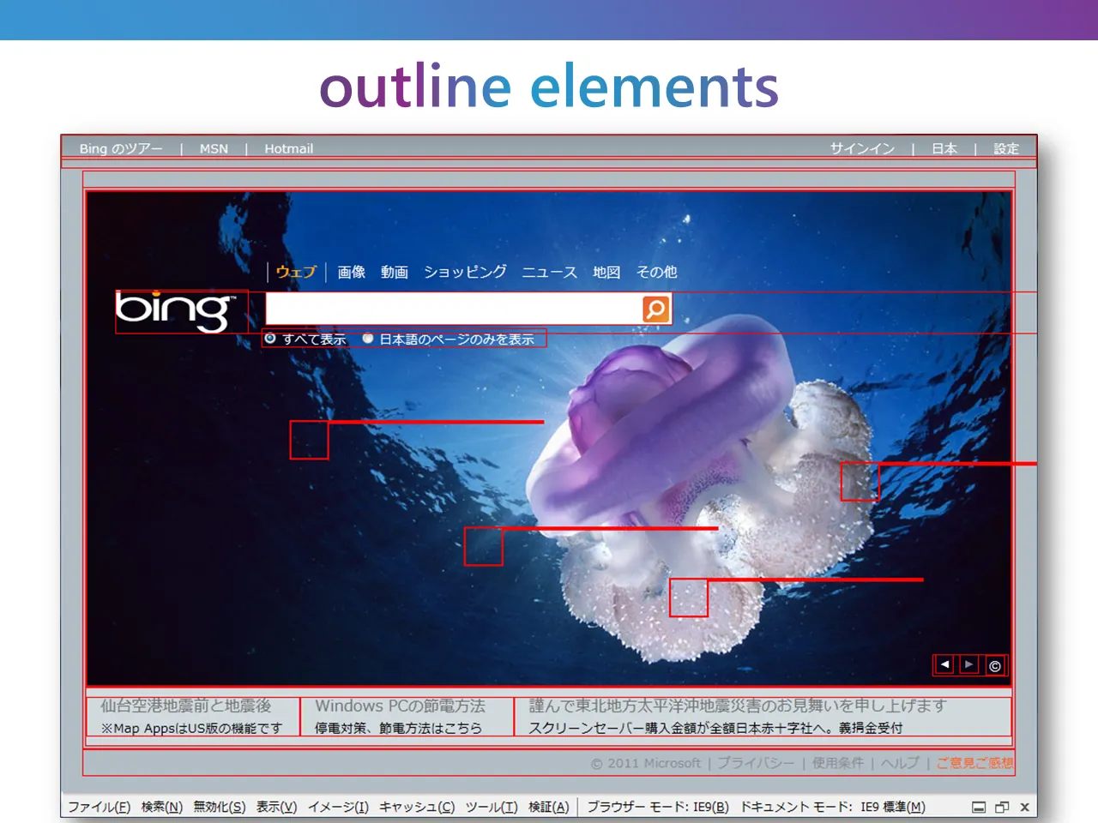Image resolution: width=1098 pixels, height=823 pixels.
Task: Open the 設定 settings link
Action: [x=1006, y=148]
